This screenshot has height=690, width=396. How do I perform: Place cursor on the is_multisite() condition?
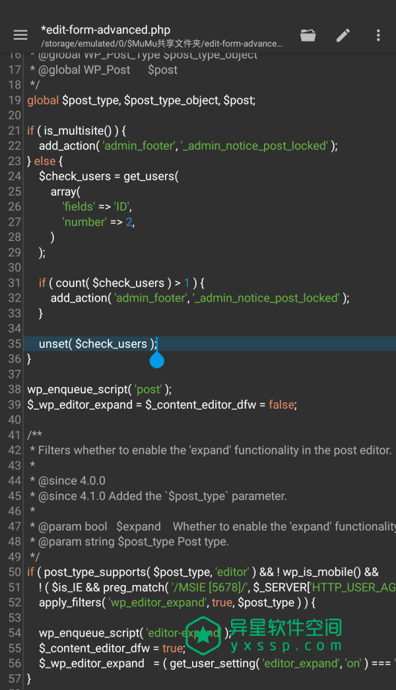[76, 131]
